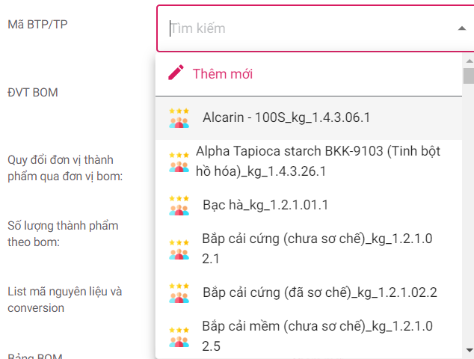The image size is (474, 359).
Task: Collapse the Mã BTP/TP dropdown arrow
Action: pyautogui.click(x=461, y=29)
